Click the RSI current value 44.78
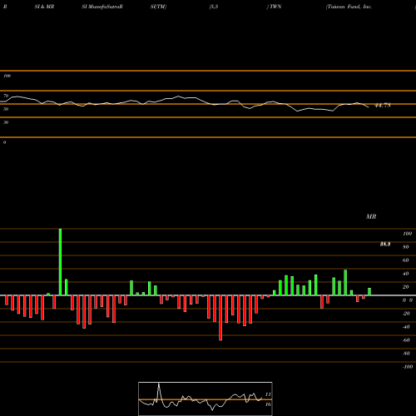Screen dimensions: 416x416 point(383,106)
